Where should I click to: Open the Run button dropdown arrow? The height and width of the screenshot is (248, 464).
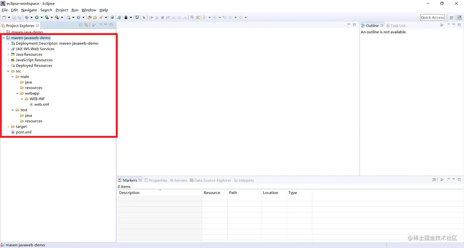(x=42, y=17)
